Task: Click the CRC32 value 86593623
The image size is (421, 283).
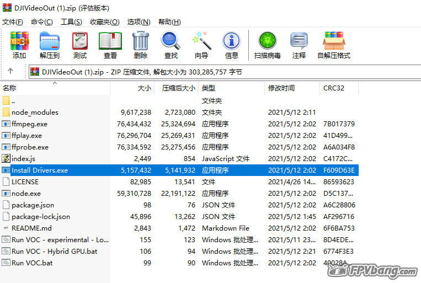Action: (339, 182)
